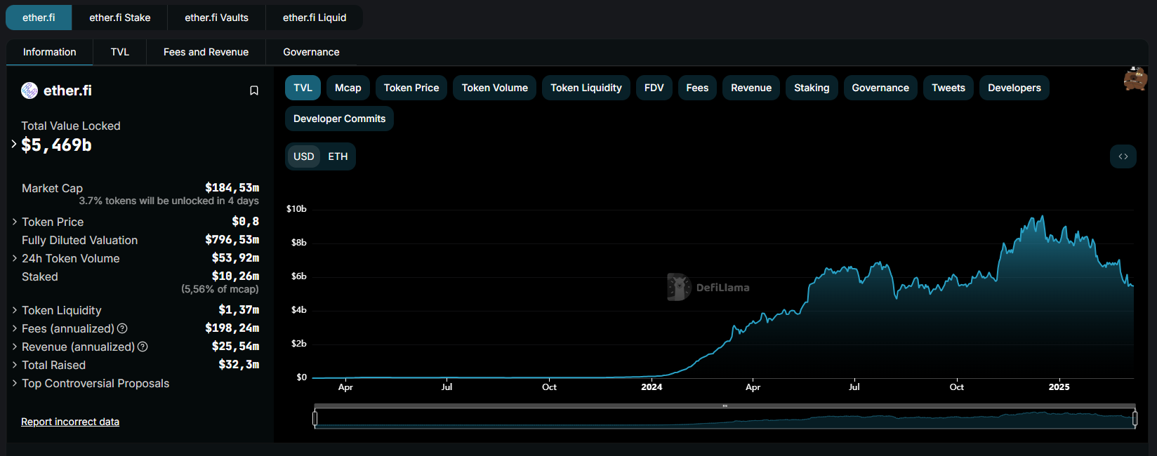The width and height of the screenshot is (1157, 456).
Task: Click the 2024 x-axis label
Action: 652,387
